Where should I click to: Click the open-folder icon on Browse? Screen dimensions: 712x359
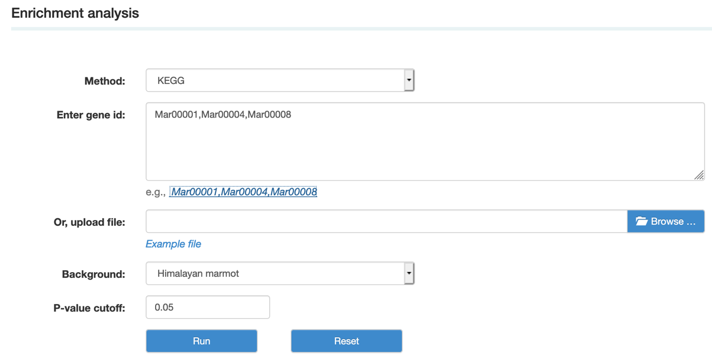(x=642, y=221)
